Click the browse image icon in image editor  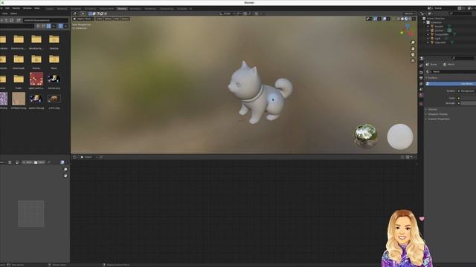pyautogui.click(x=18, y=162)
